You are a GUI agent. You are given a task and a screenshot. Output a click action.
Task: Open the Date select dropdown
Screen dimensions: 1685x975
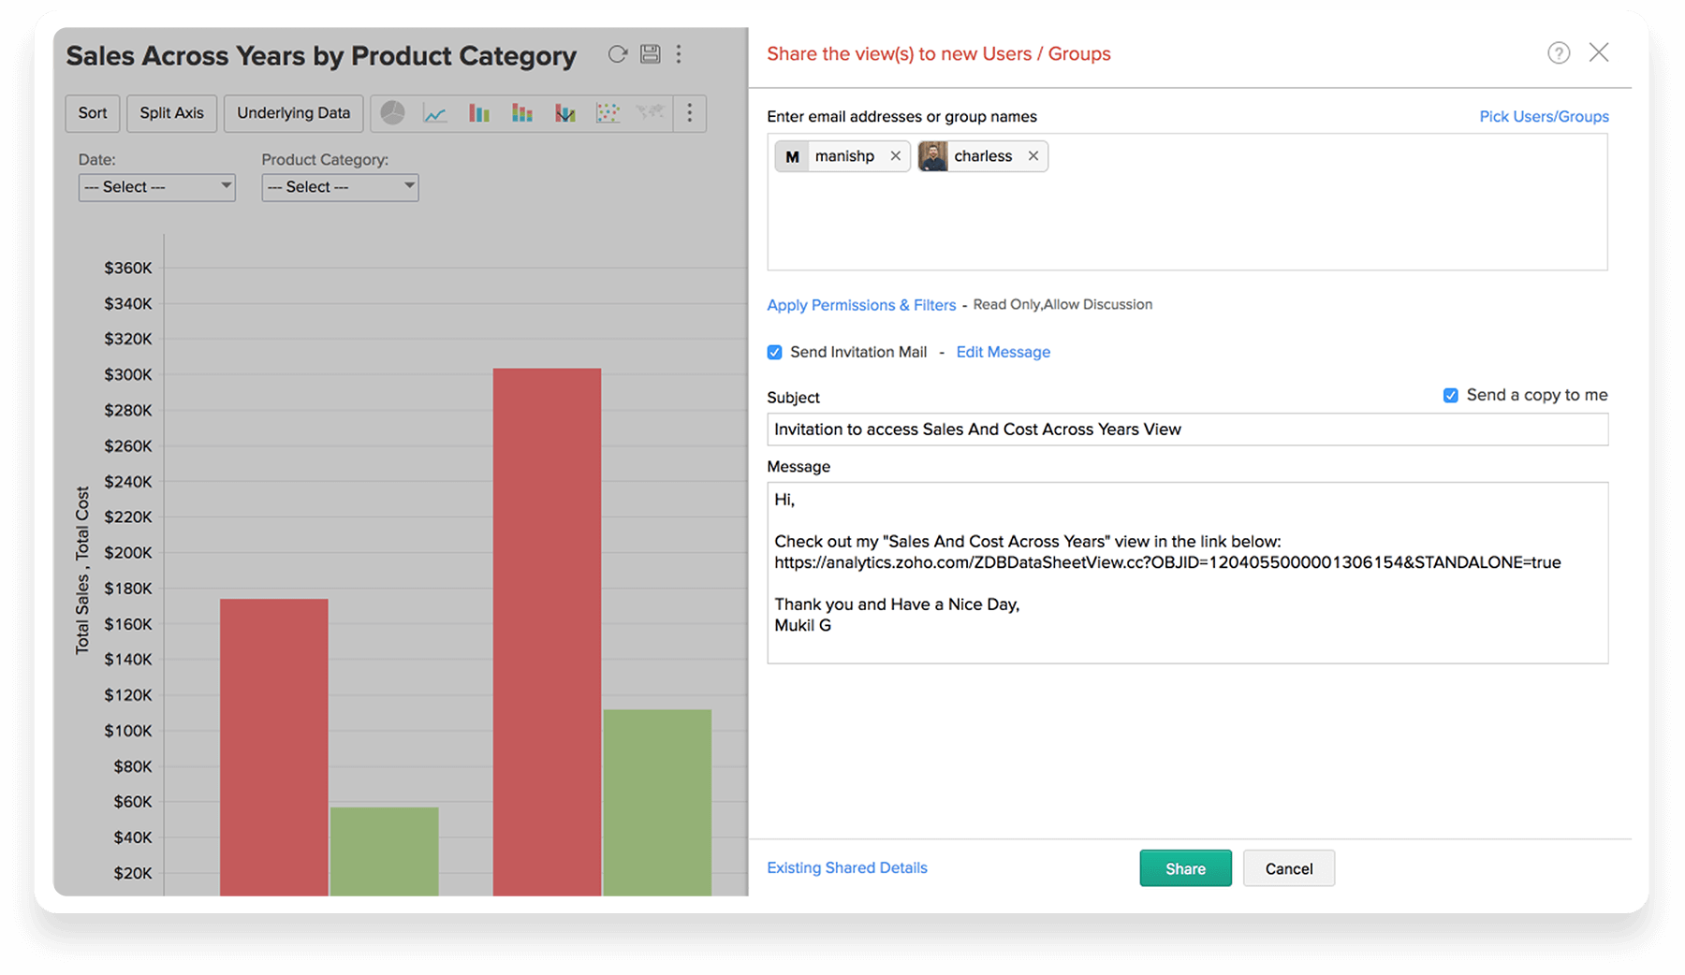click(156, 187)
